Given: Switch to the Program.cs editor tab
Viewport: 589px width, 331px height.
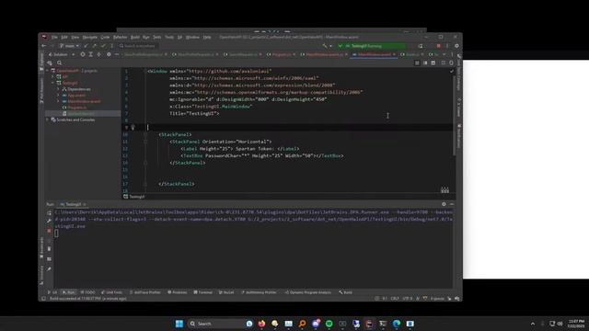Looking at the screenshot, I should 282,54.
